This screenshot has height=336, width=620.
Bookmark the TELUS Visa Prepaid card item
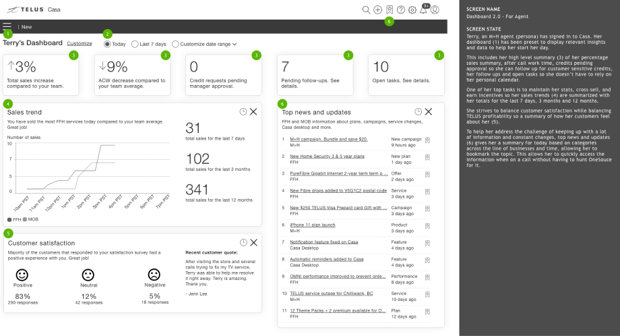tap(427, 208)
